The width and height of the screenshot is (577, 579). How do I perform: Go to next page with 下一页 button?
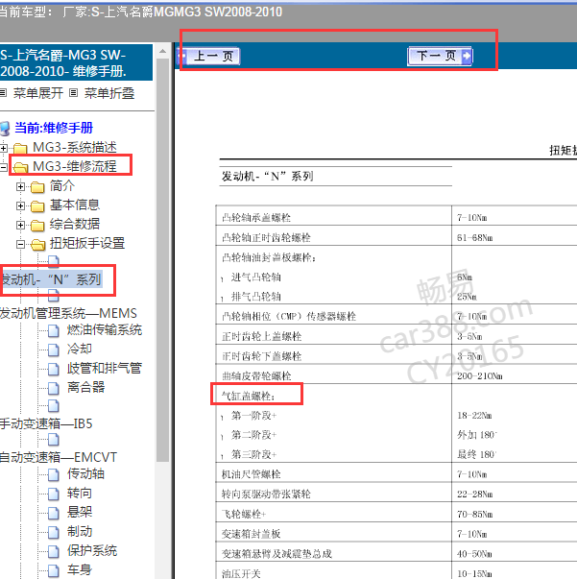coord(440,56)
